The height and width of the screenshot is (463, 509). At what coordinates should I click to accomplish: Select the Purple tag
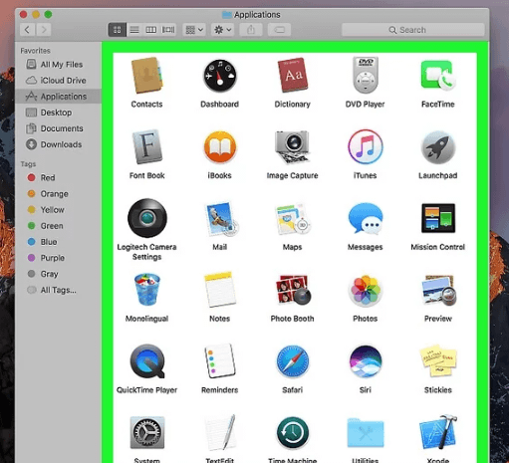pos(58,258)
